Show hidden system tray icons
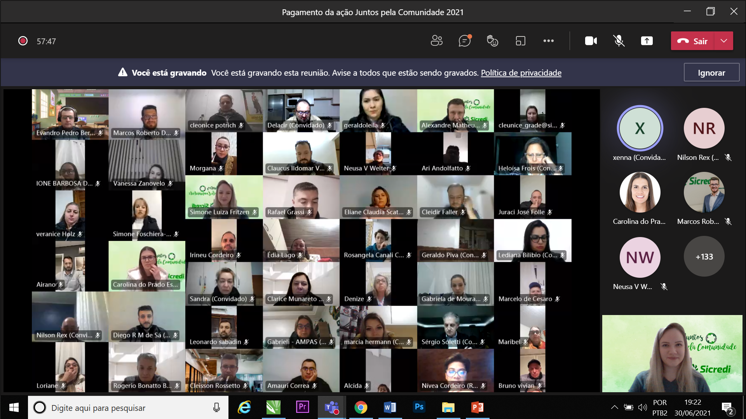The height and width of the screenshot is (419, 746). tap(614, 407)
